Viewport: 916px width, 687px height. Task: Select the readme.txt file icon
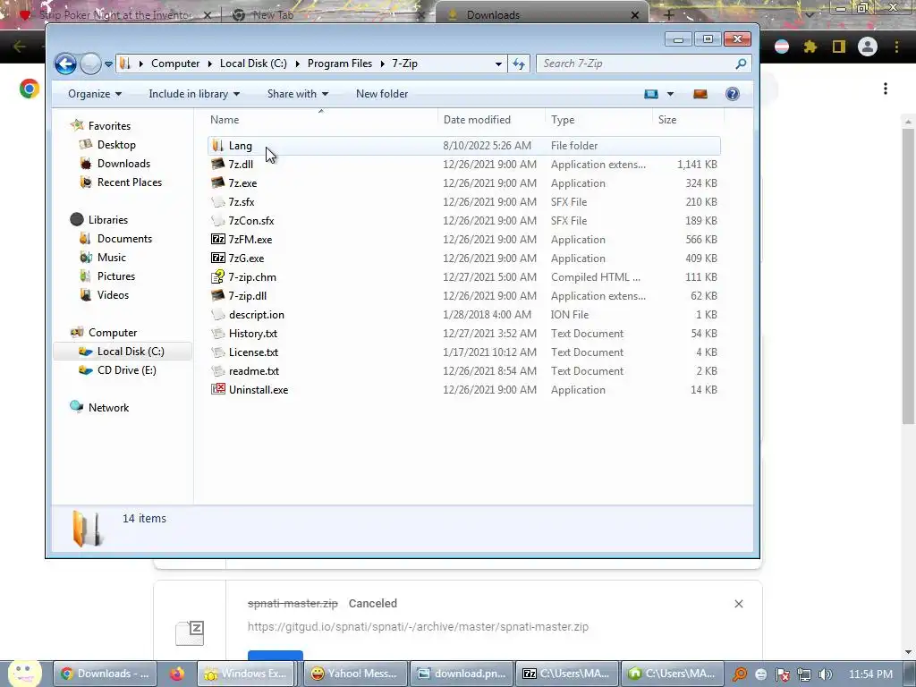(218, 370)
